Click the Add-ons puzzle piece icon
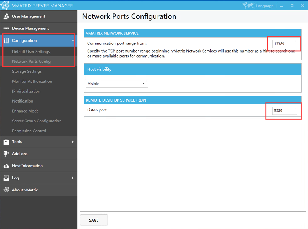This screenshot has width=308, height=229. [6, 154]
